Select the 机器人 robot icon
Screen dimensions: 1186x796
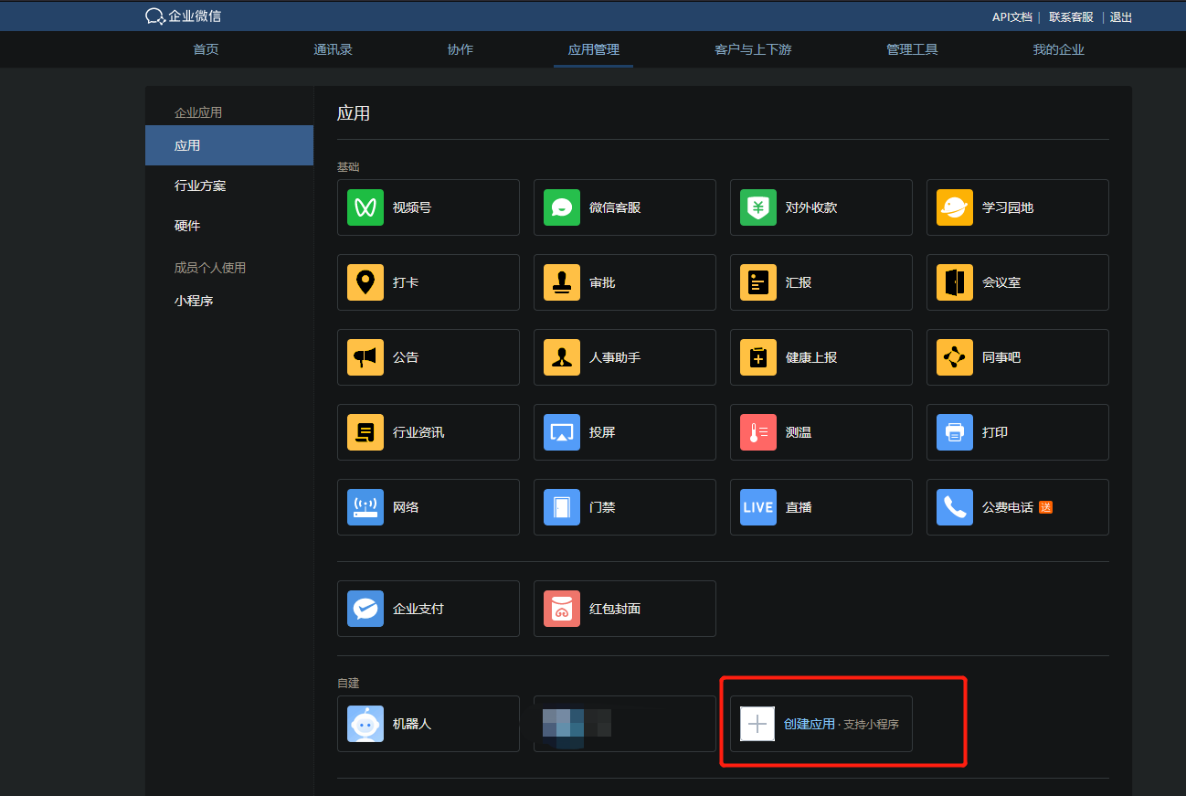point(365,724)
